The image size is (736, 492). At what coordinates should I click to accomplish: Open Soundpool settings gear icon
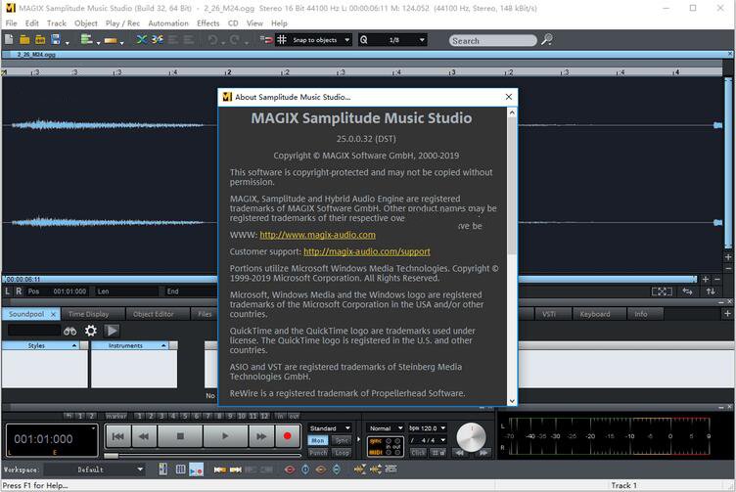(91, 331)
